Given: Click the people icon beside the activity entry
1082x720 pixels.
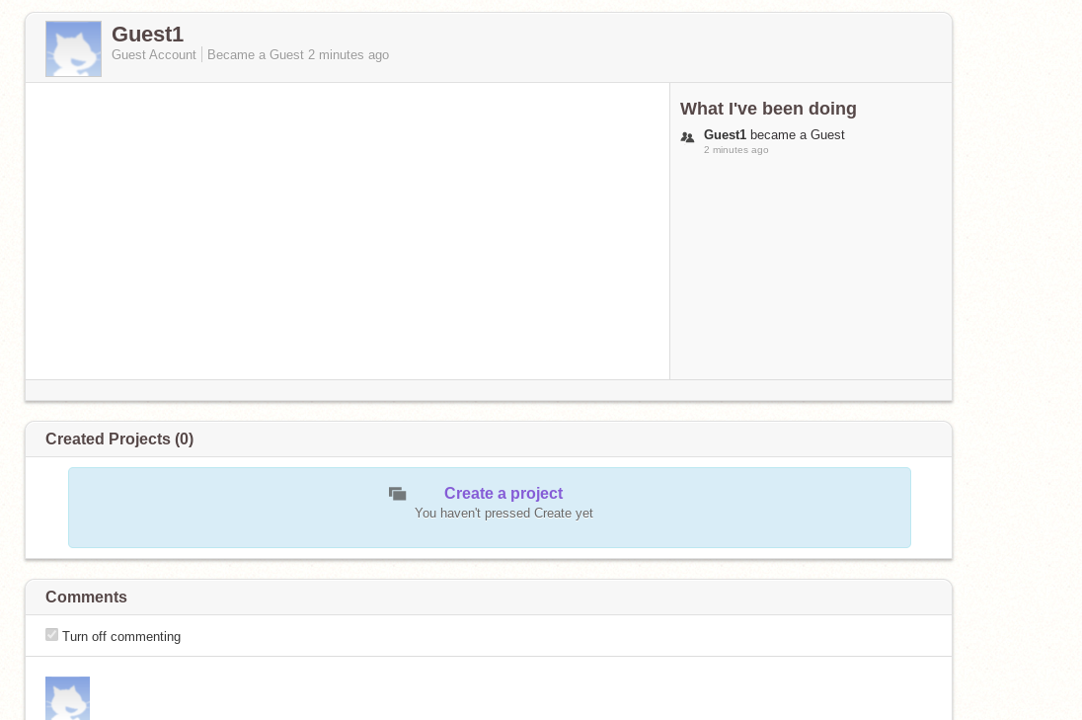Looking at the screenshot, I should point(687,137).
